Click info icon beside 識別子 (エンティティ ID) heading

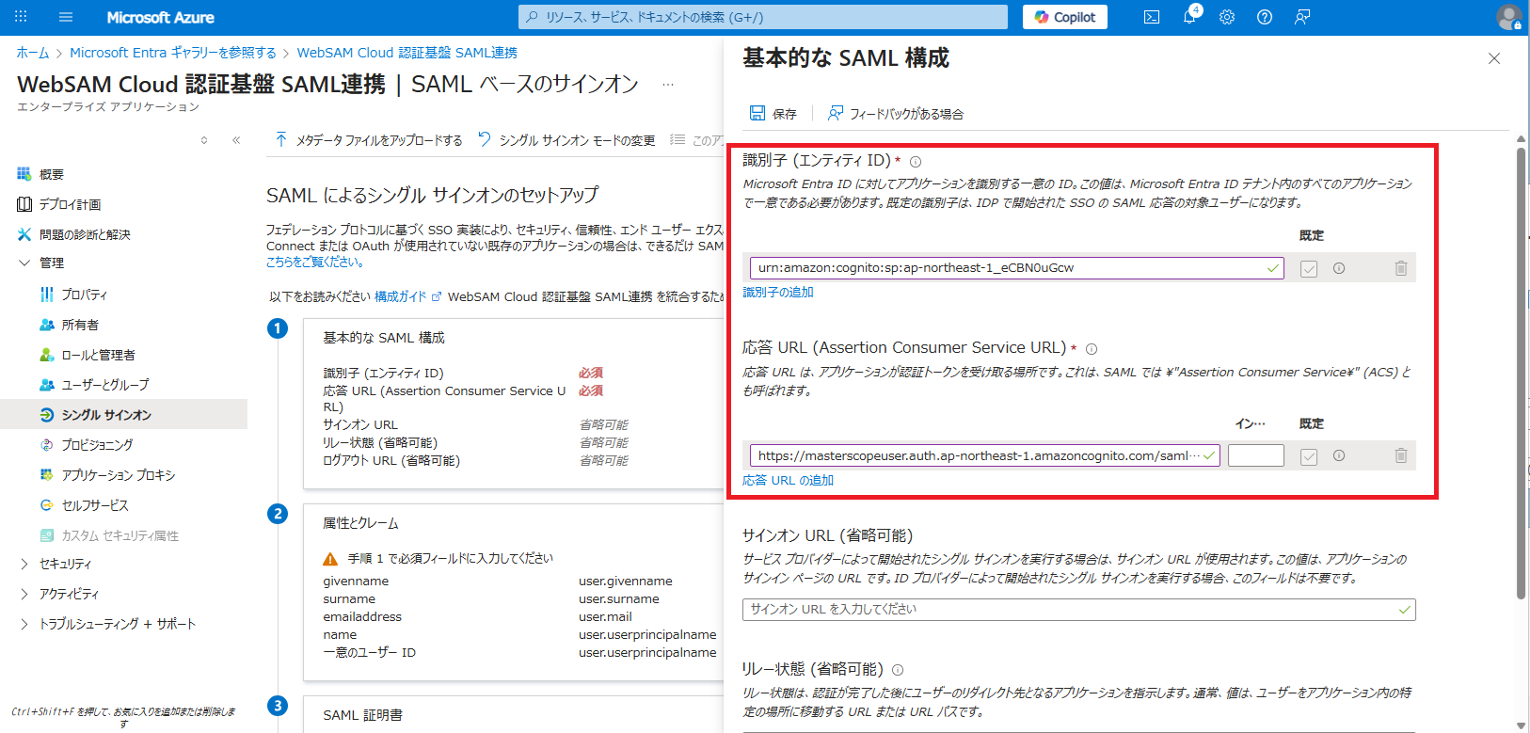916,162
